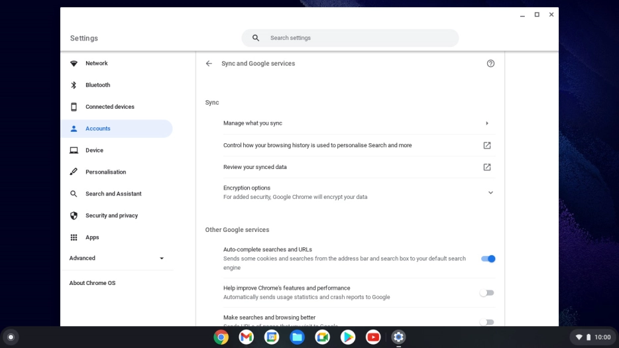The height and width of the screenshot is (348, 619).
Task: Click the Sync and Google services heading
Action: 258,63
